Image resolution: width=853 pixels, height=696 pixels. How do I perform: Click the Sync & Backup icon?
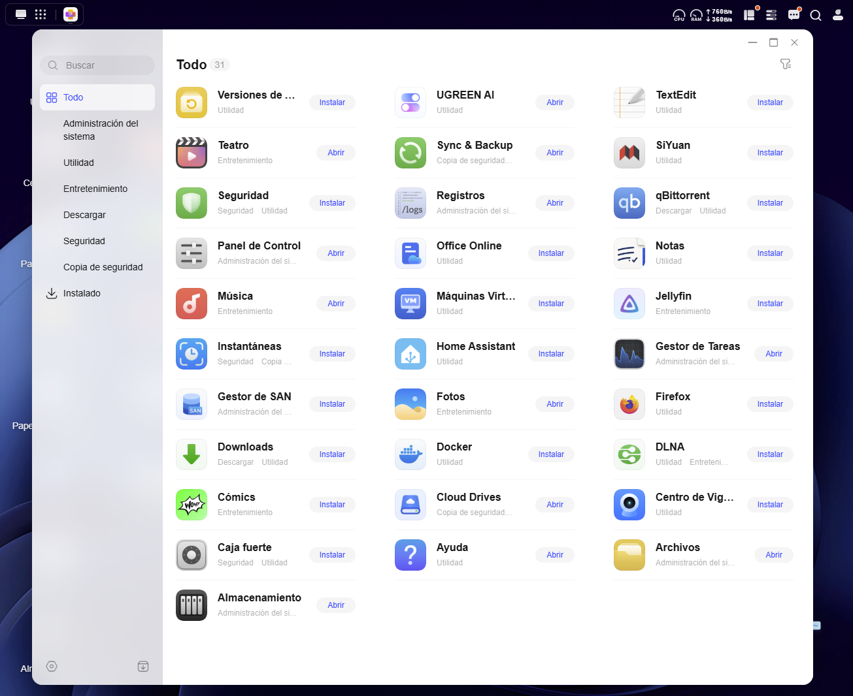click(x=410, y=153)
